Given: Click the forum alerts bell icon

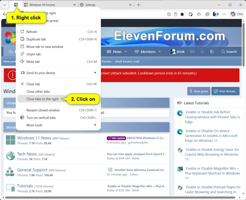Looking at the screenshot, I should [x=202, y=52].
